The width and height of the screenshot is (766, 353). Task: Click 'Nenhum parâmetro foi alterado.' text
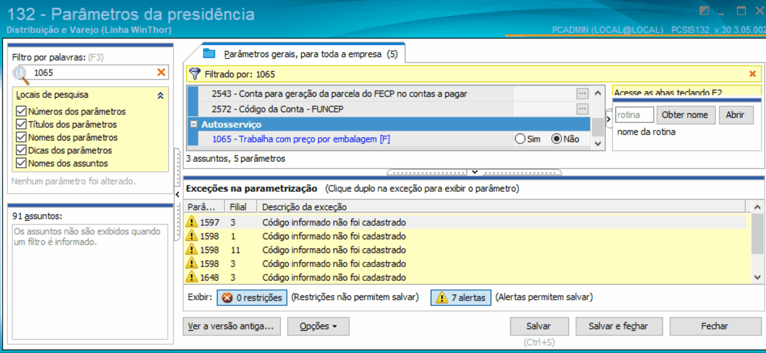[x=73, y=181]
